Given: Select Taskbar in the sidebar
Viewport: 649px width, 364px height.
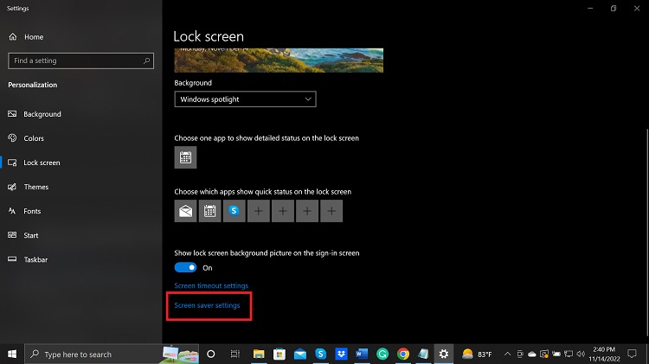Looking at the screenshot, I should click(35, 259).
